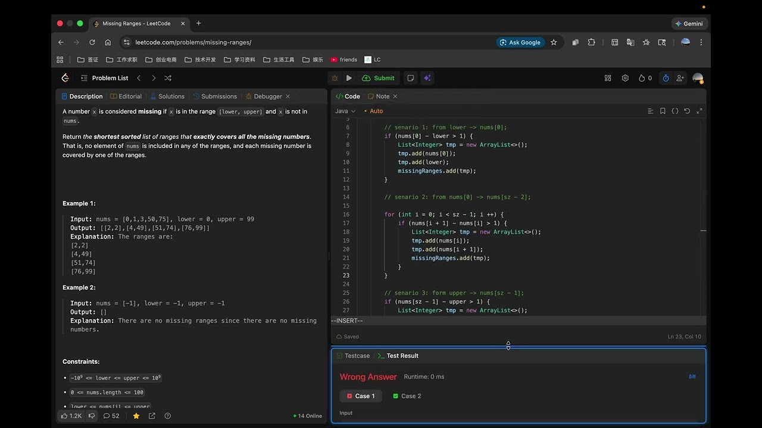Image resolution: width=762 pixels, height=428 pixels.
Task: Select Case 2 result
Action: (x=407, y=396)
